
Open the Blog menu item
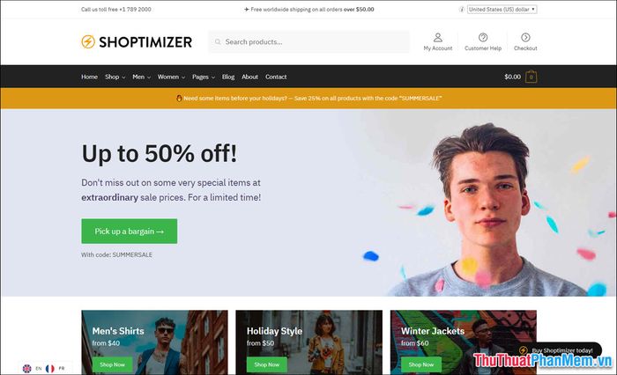coord(227,77)
